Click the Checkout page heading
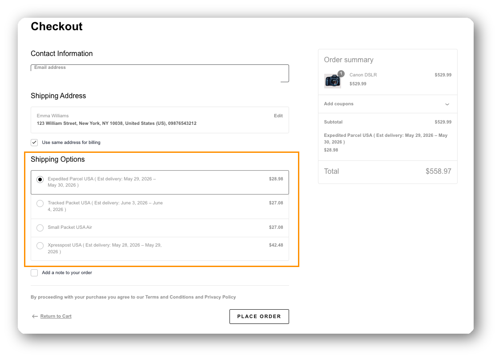Image resolution: width=495 pixels, height=355 pixels. [56, 26]
